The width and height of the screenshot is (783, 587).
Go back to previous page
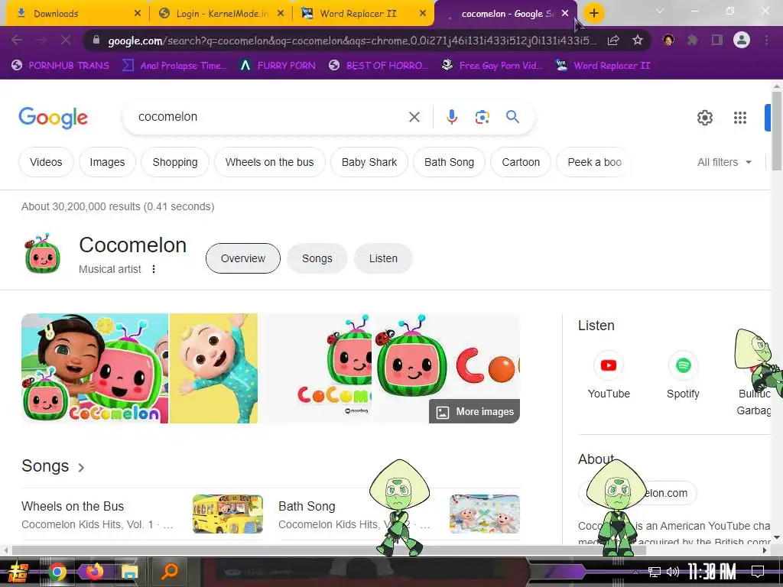pyautogui.click(x=16, y=40)
